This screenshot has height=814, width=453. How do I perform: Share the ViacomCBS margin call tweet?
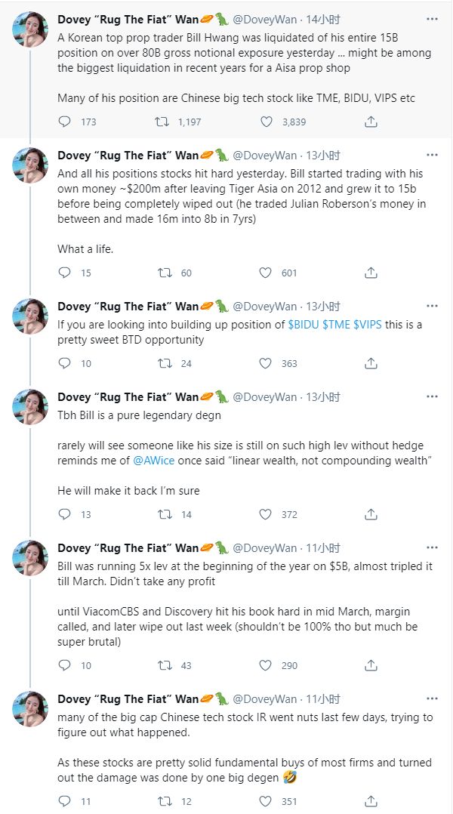click(371, 665)
